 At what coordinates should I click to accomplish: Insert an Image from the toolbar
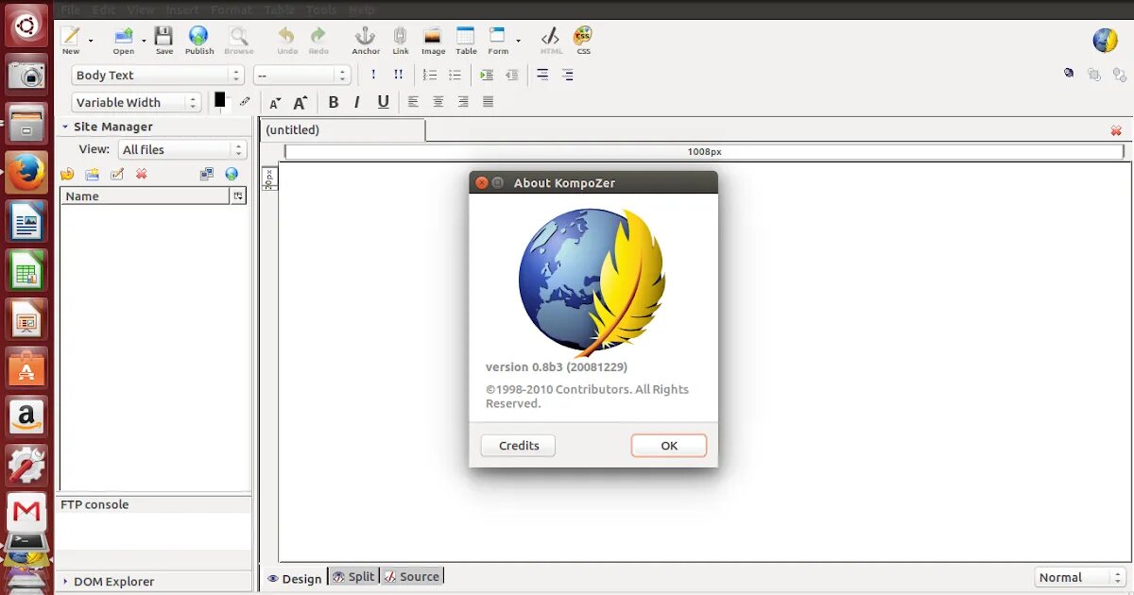click(x=433, y=39)
